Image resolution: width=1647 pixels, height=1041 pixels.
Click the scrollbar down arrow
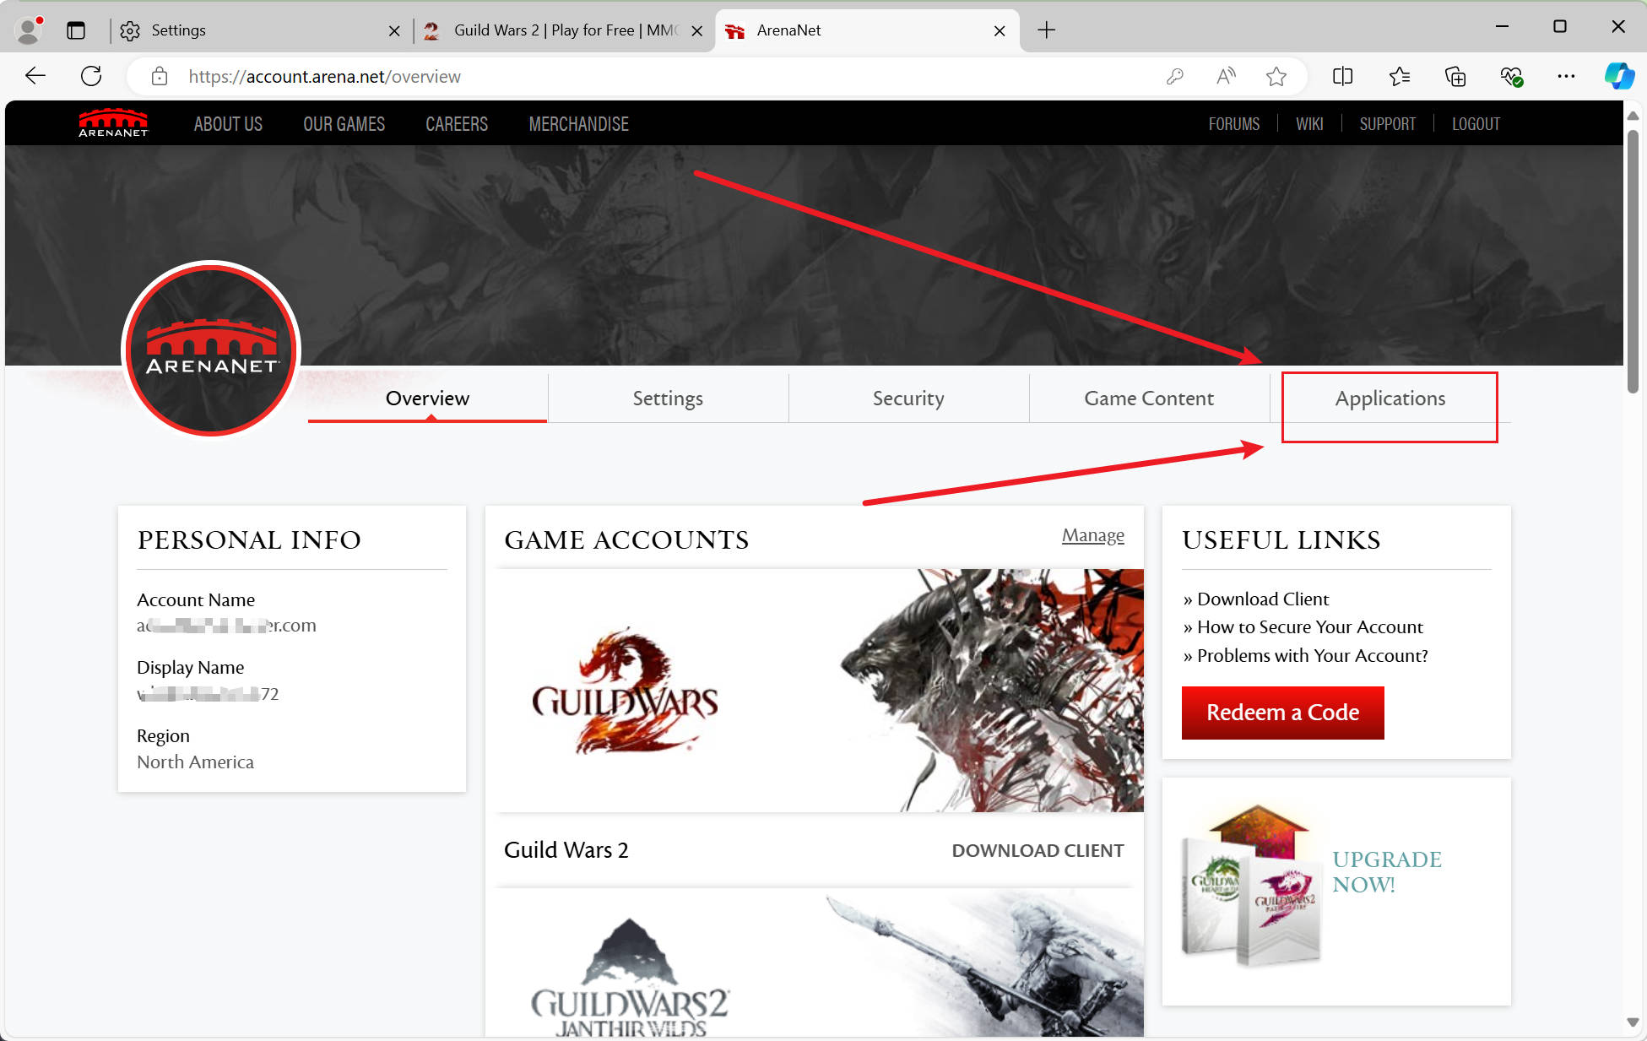1633,1022
